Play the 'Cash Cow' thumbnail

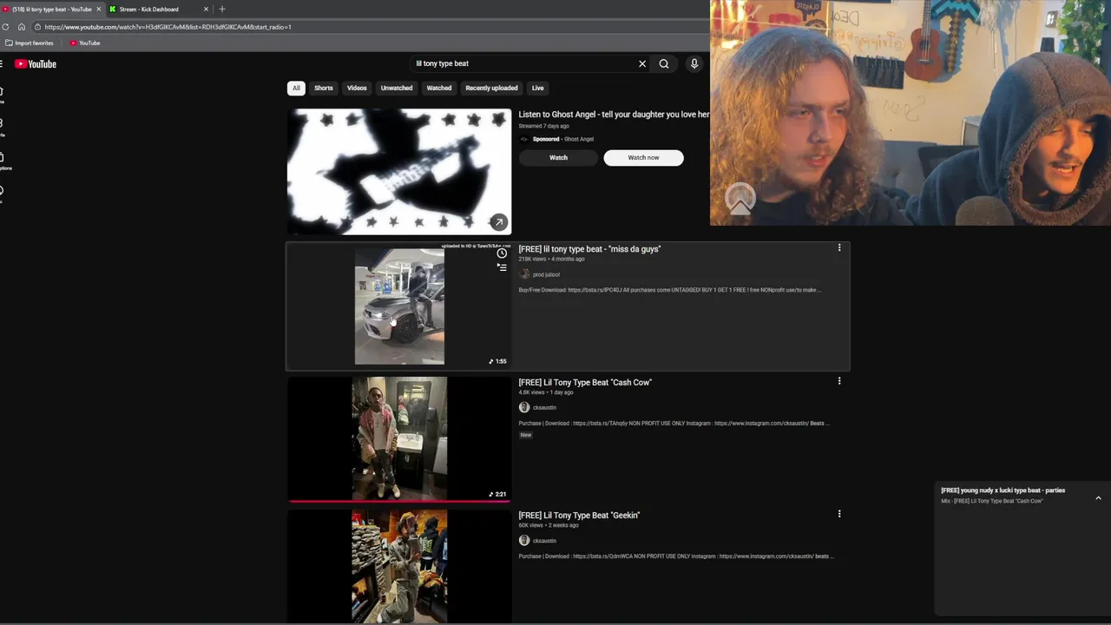click(399, 438)
